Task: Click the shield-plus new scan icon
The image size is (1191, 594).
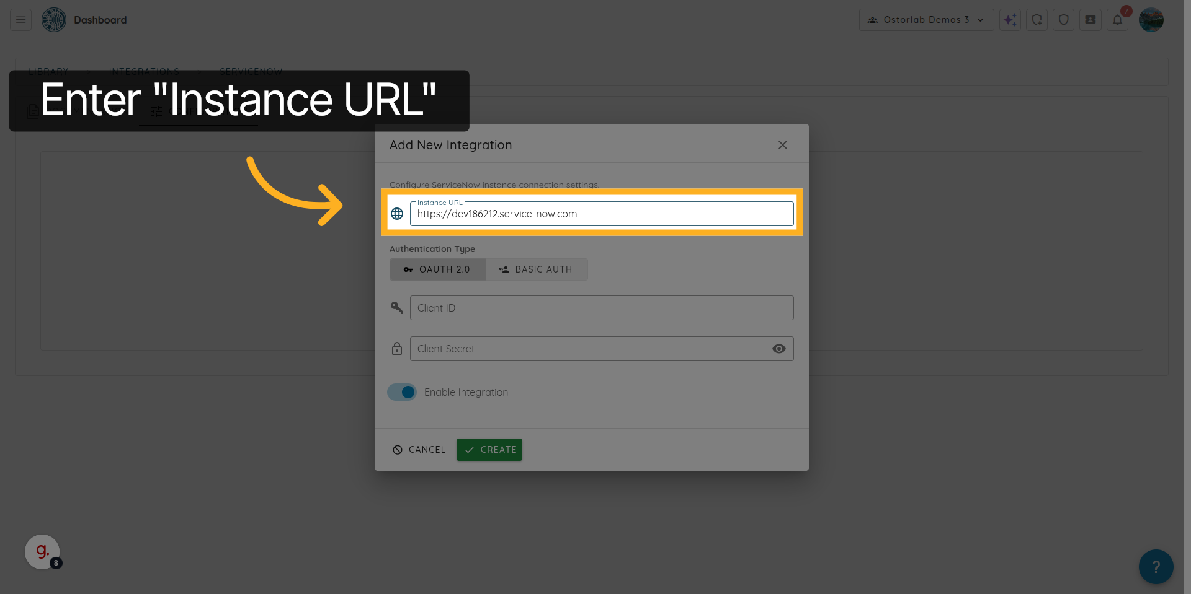Action: [x=1037, y=19]
